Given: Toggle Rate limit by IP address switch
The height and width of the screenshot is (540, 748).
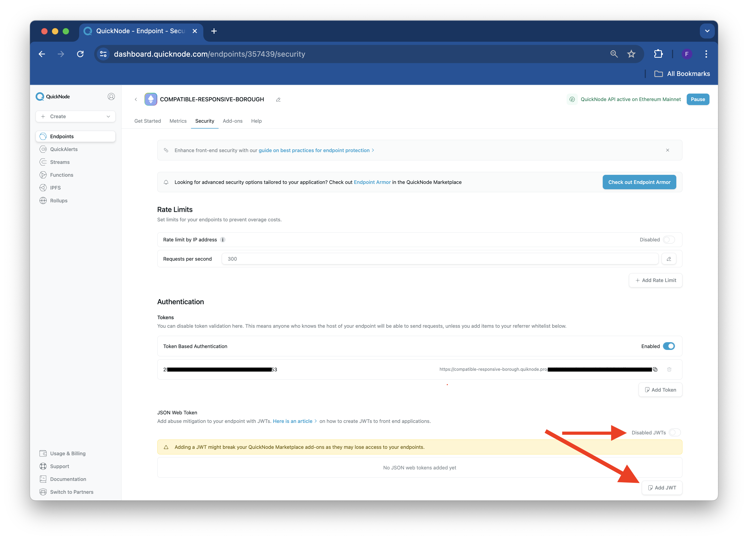Looking at the screenshot, I should click(x=669, y=240).
